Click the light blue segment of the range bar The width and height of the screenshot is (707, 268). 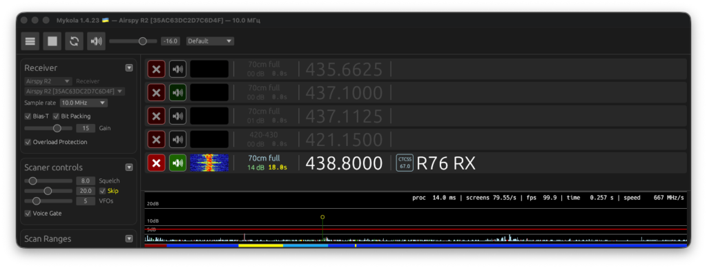pyautogui.click(x=305, y=245)
